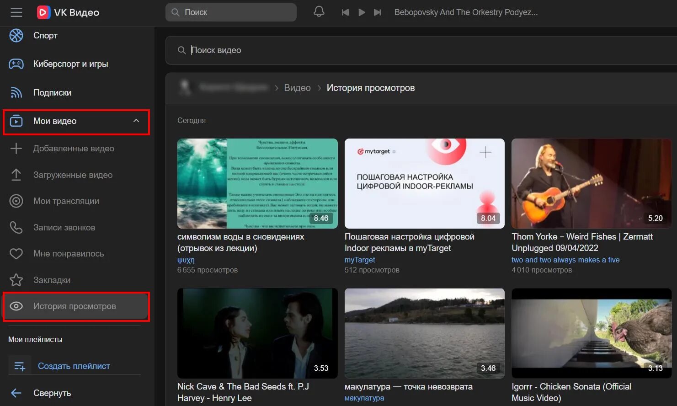Click the blurred profile avatar in breadcrumb
The image size is (677, 406).
pos(185,87)
